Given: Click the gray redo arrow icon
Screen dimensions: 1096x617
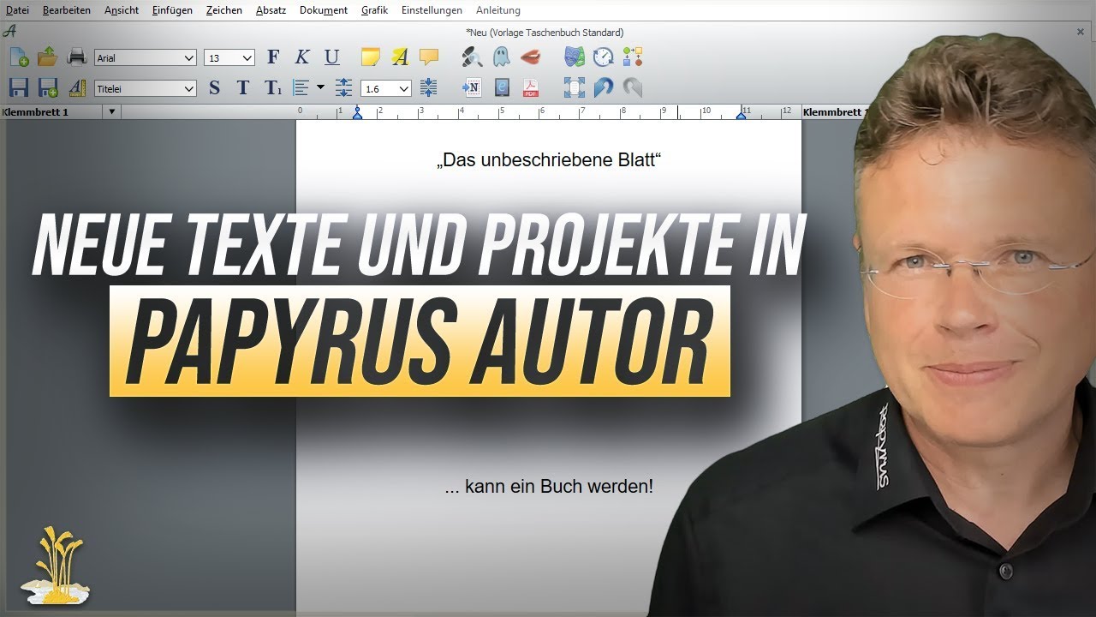Looking at the screenshot, I should tap(633, 87).
